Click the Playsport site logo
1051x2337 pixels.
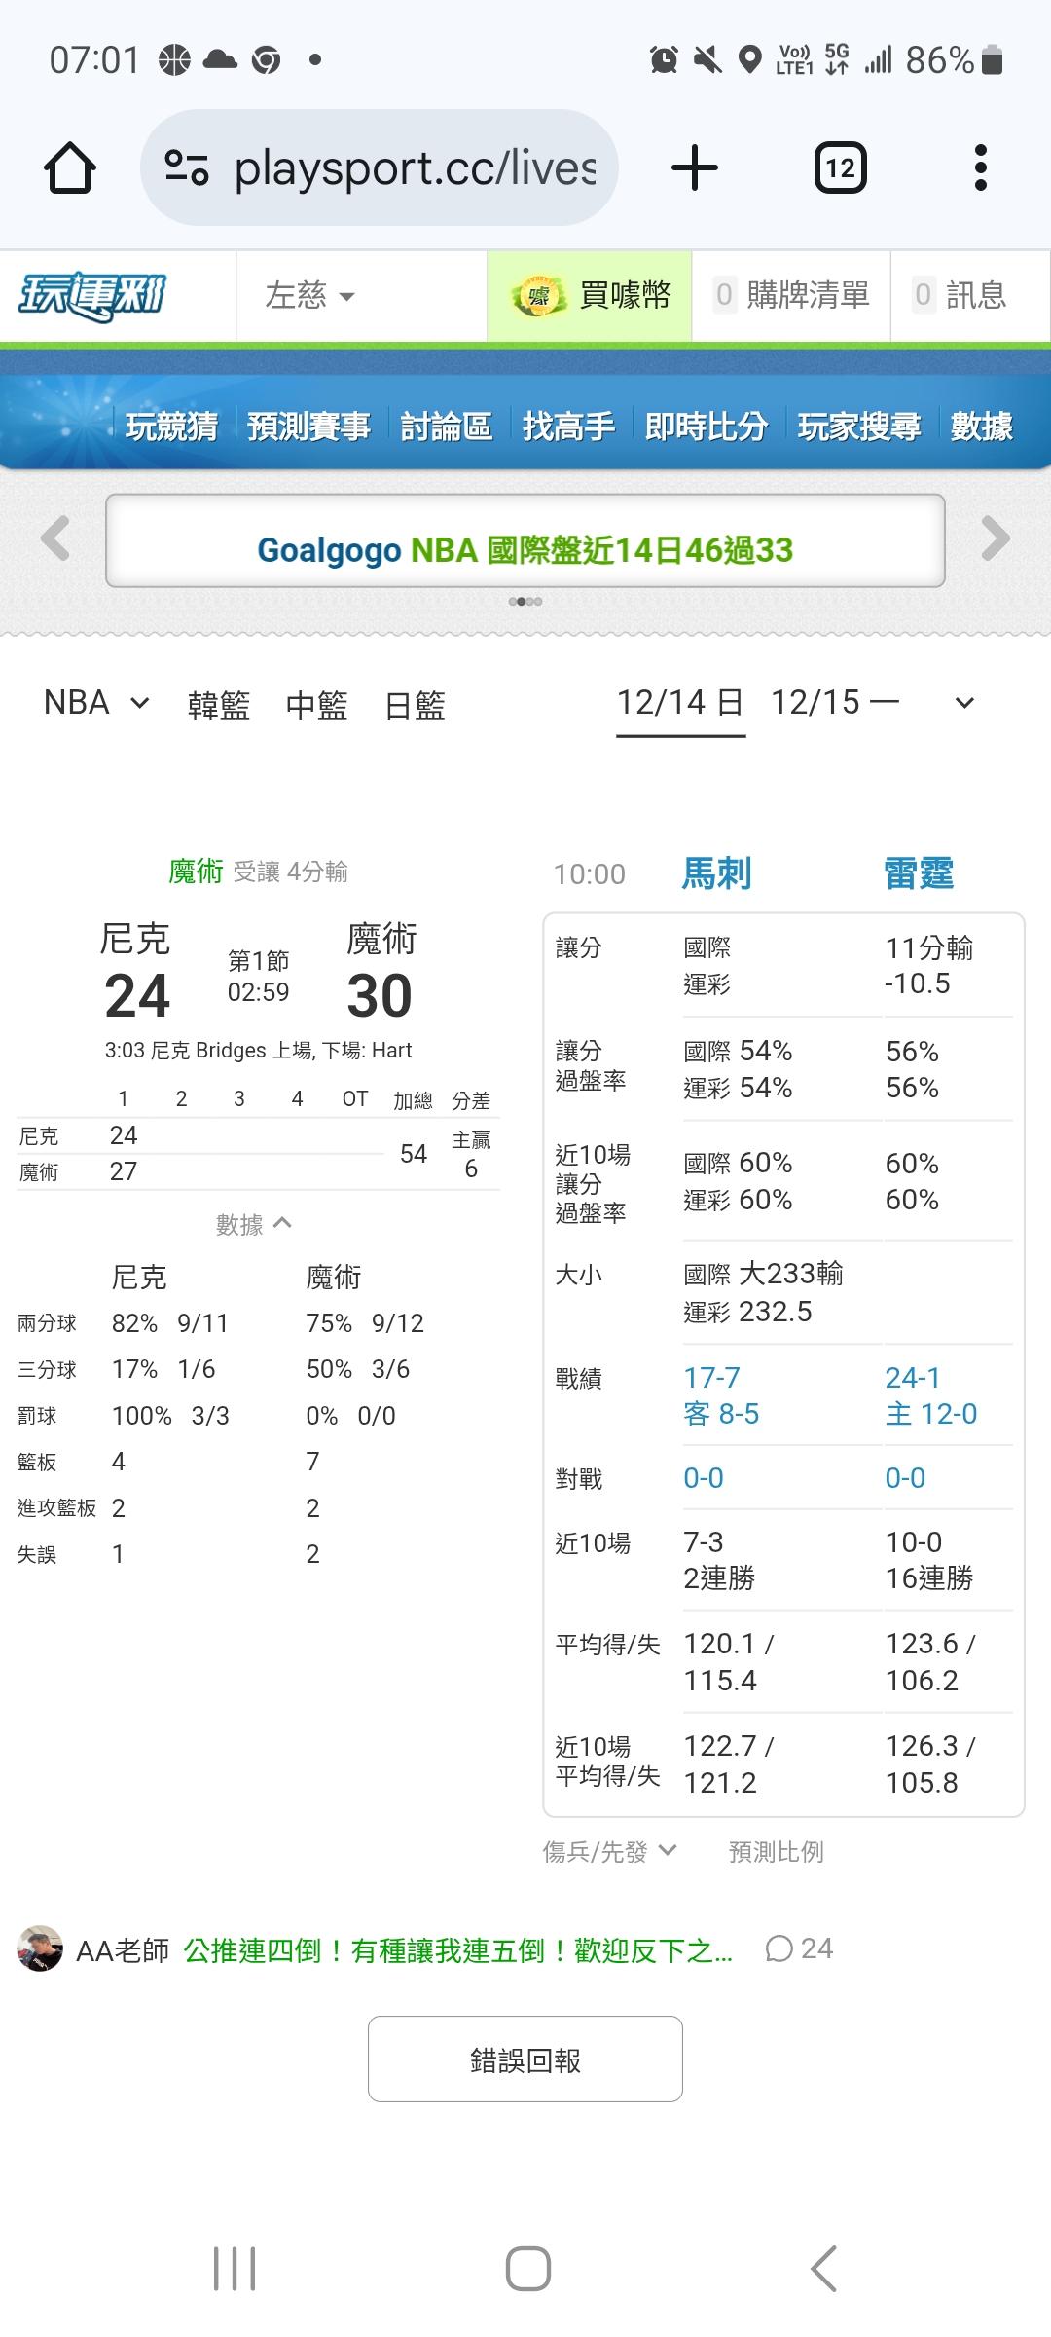pyautogui.click(x=92, y=296)
